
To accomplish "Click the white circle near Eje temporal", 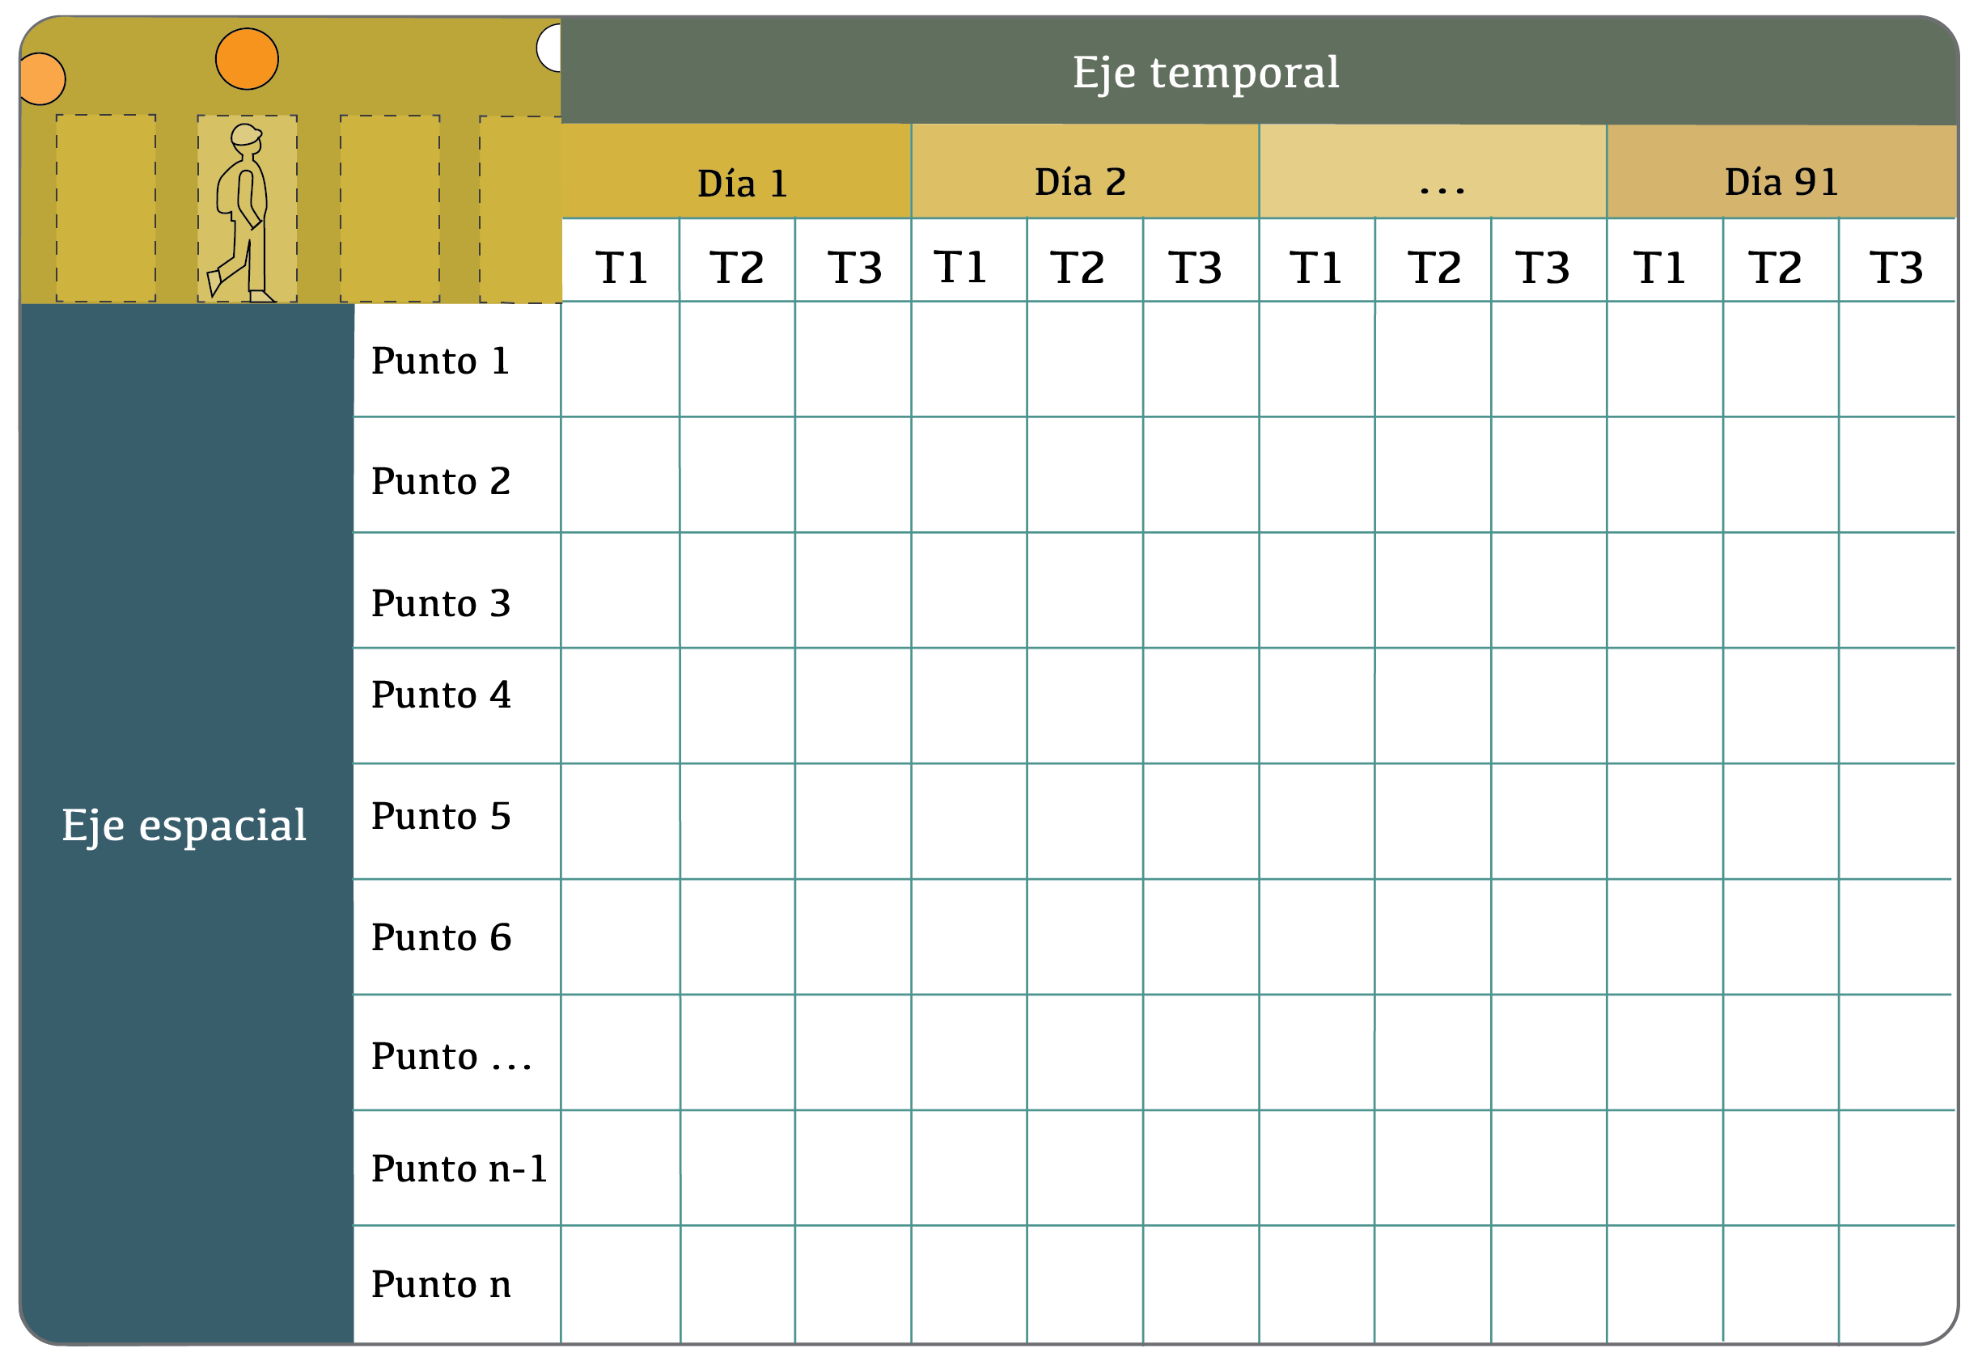I will (549, 48).
